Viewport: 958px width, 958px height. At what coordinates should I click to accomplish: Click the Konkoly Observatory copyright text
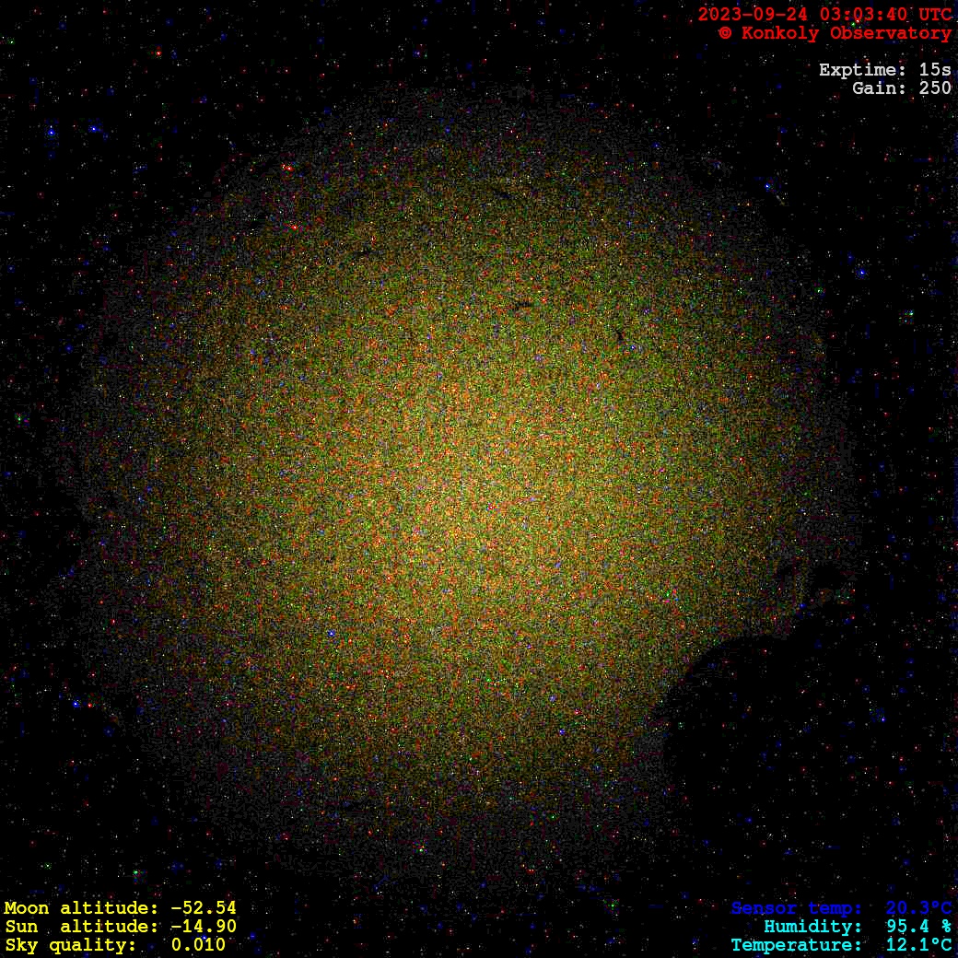point(846,33)
